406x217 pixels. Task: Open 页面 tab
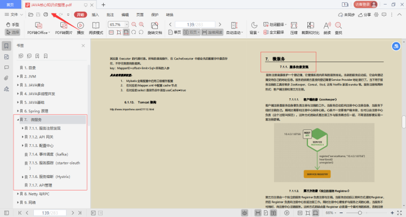140,15
